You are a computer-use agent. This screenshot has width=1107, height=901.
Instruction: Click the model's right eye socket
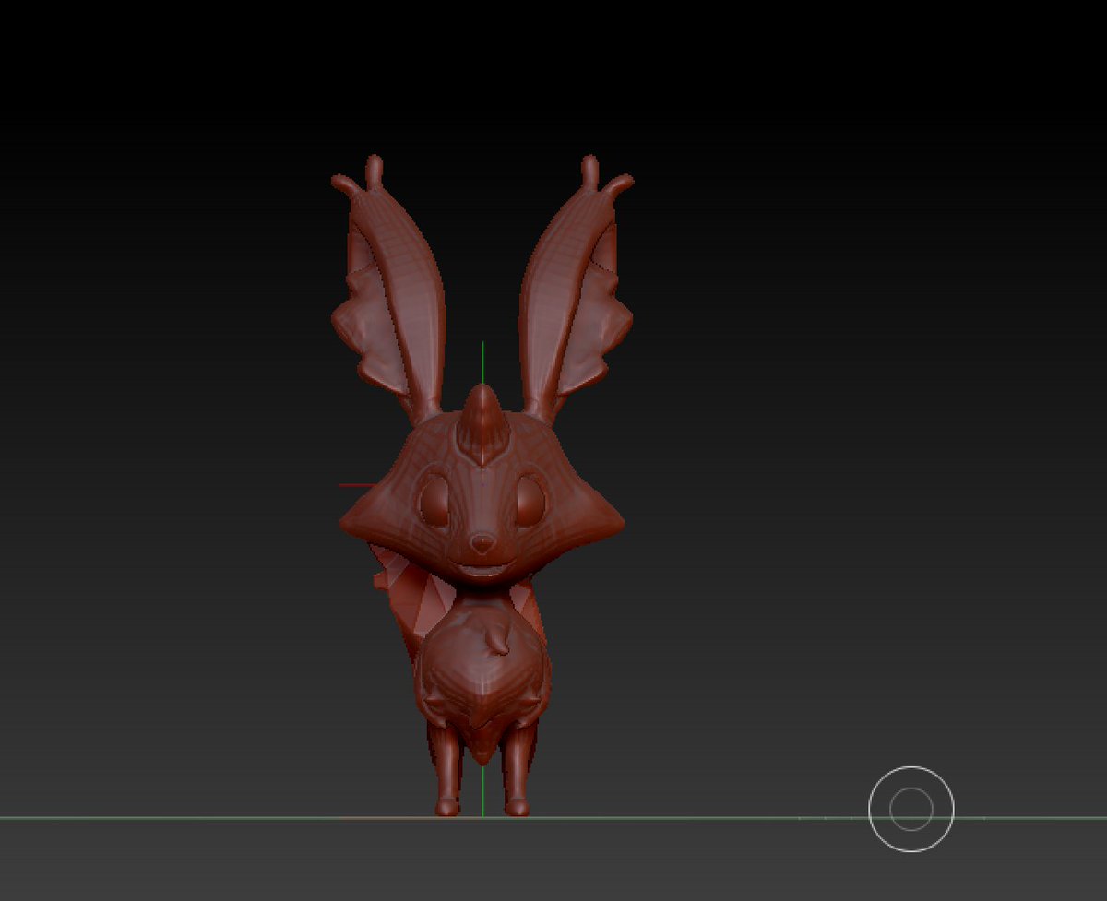(530, 502)
